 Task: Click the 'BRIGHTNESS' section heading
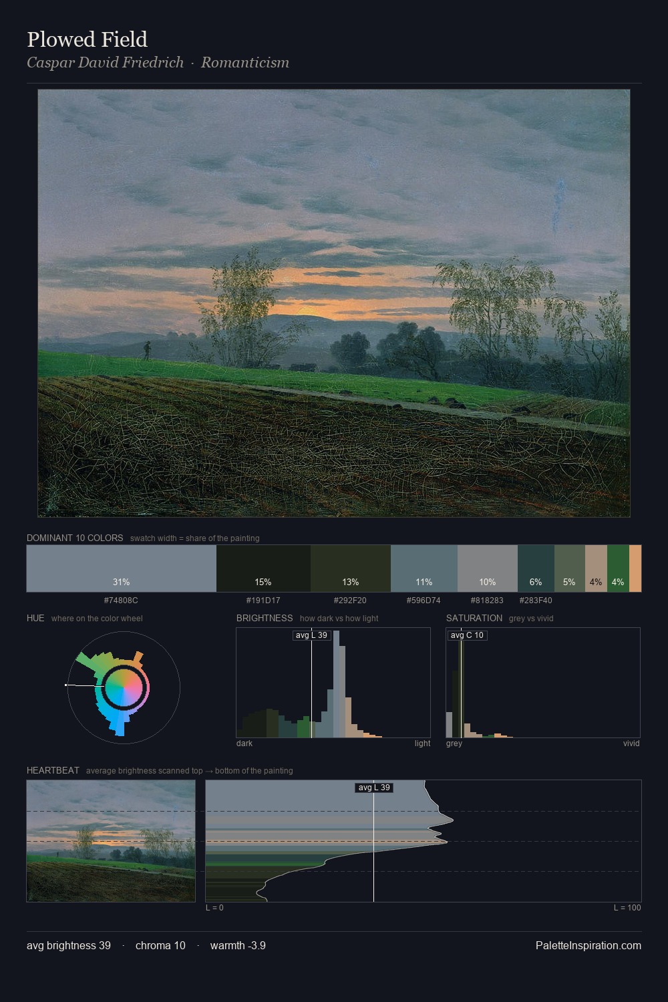[x=265, y=618]
